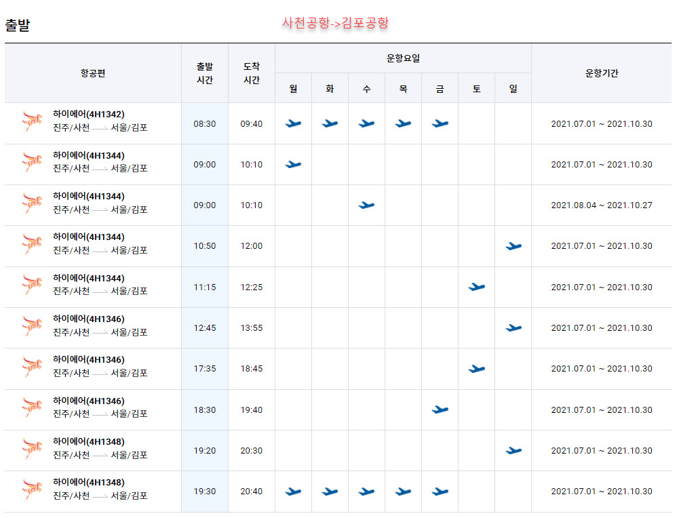
Task: Click the 12:00 arrival time cell
Action: pyautogui.click(x=252, y=246)
